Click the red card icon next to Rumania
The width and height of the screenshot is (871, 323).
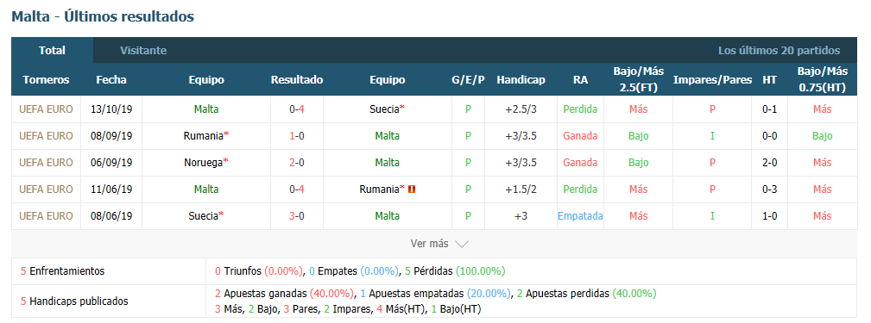coord(412,189)
